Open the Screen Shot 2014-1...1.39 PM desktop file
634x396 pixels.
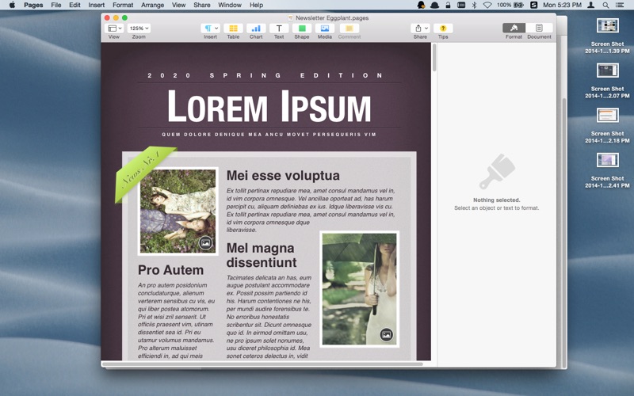pyautogui.click(x=607, y=36)
